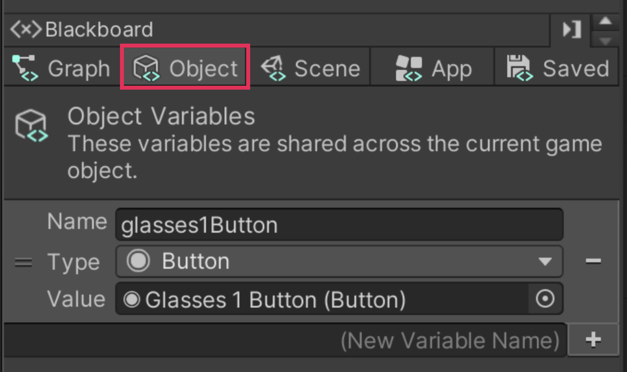Click the Glasses 1 Button value field
Viewport: 627px width, 372px height.
click(323, 299)
